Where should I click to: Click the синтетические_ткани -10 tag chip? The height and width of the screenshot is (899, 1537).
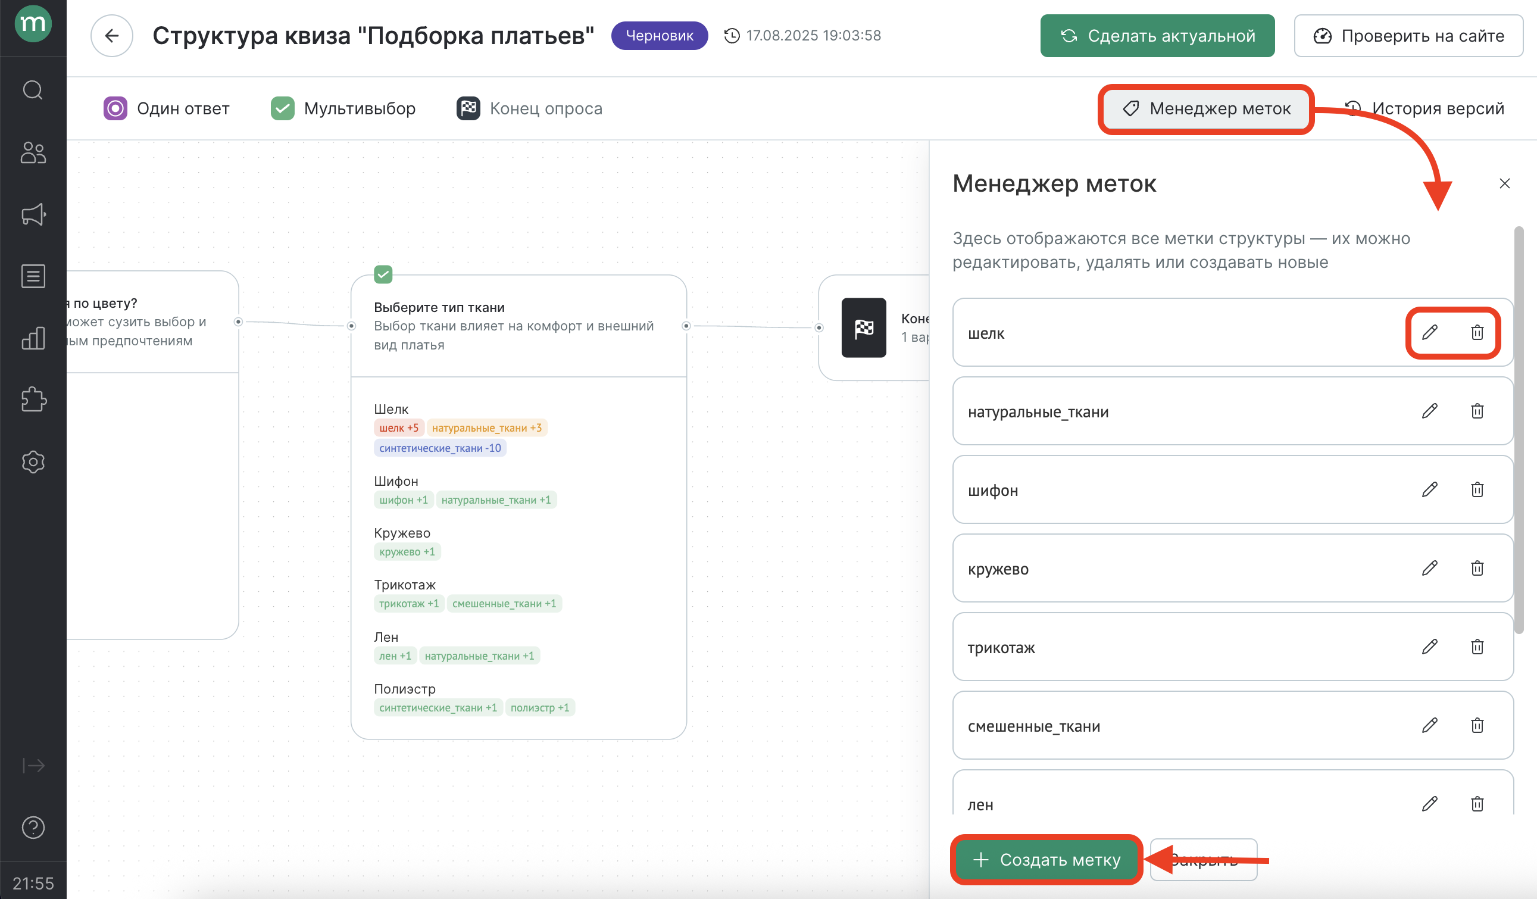click(x=440, y=448)
